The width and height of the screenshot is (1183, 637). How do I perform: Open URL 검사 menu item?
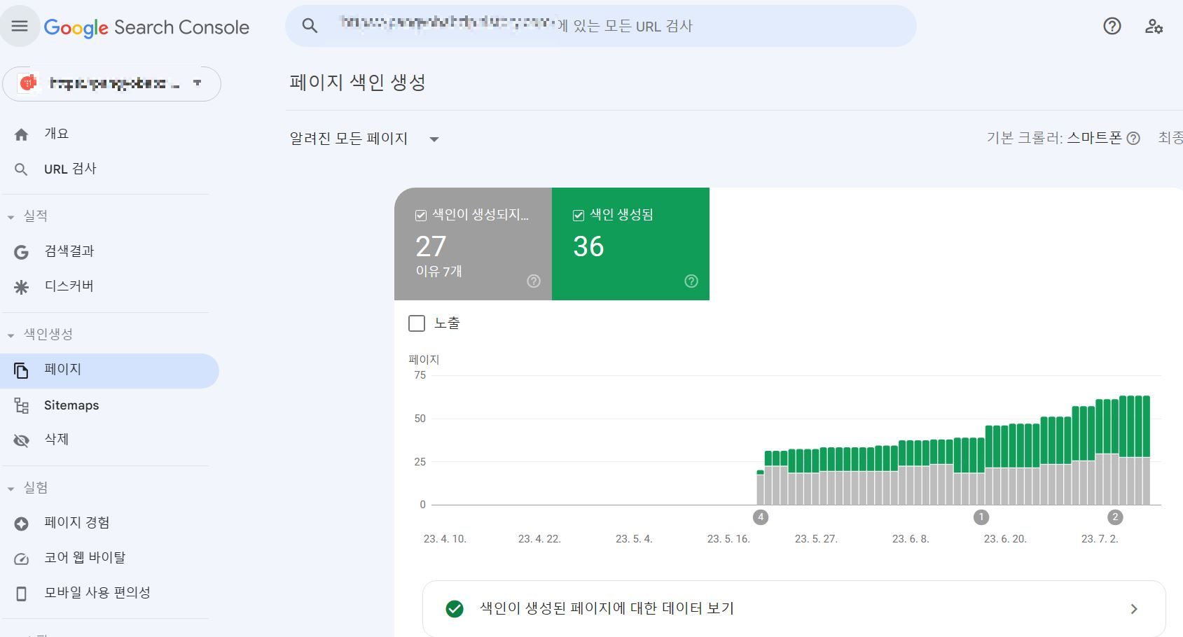pyautogui.click(x=109, y=169)
